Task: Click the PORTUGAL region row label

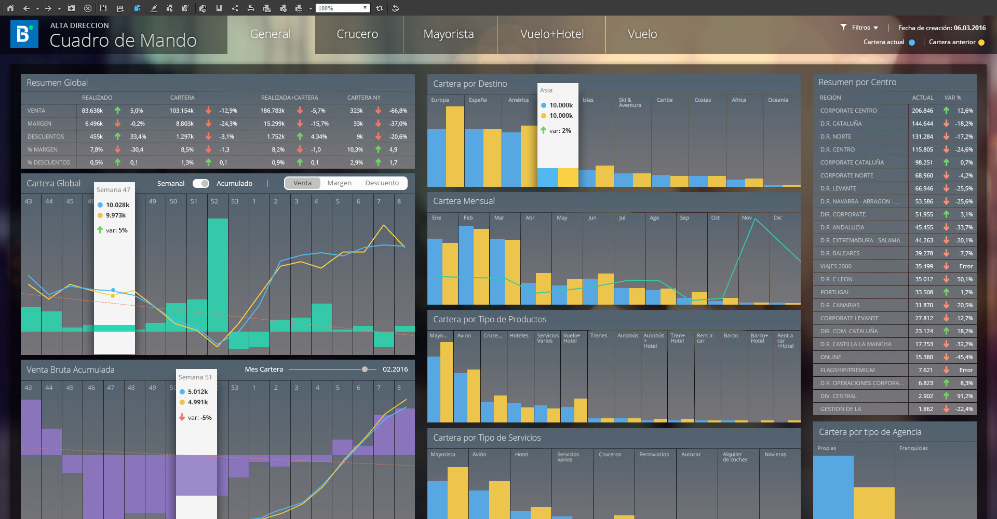Action: tap(835, 292)
